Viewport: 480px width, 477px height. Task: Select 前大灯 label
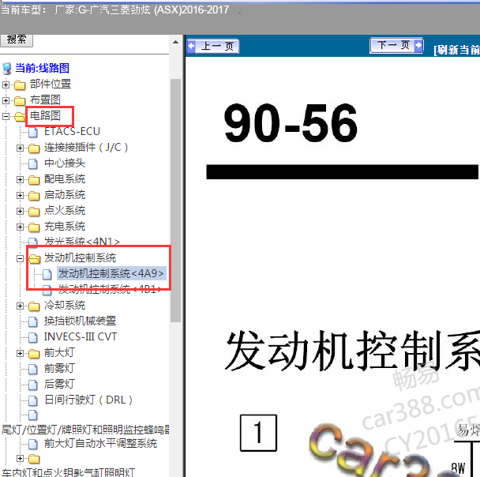tap(59, 353)
